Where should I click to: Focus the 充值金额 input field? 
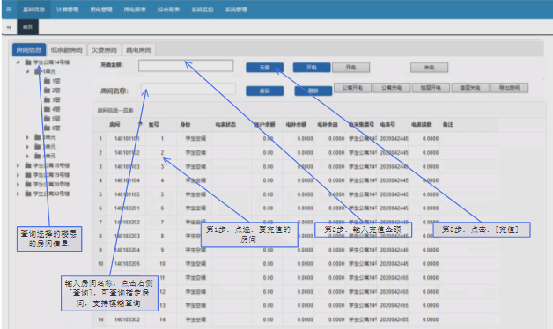186,65
